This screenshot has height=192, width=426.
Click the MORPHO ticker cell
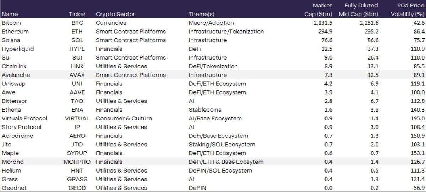point(77,162)
